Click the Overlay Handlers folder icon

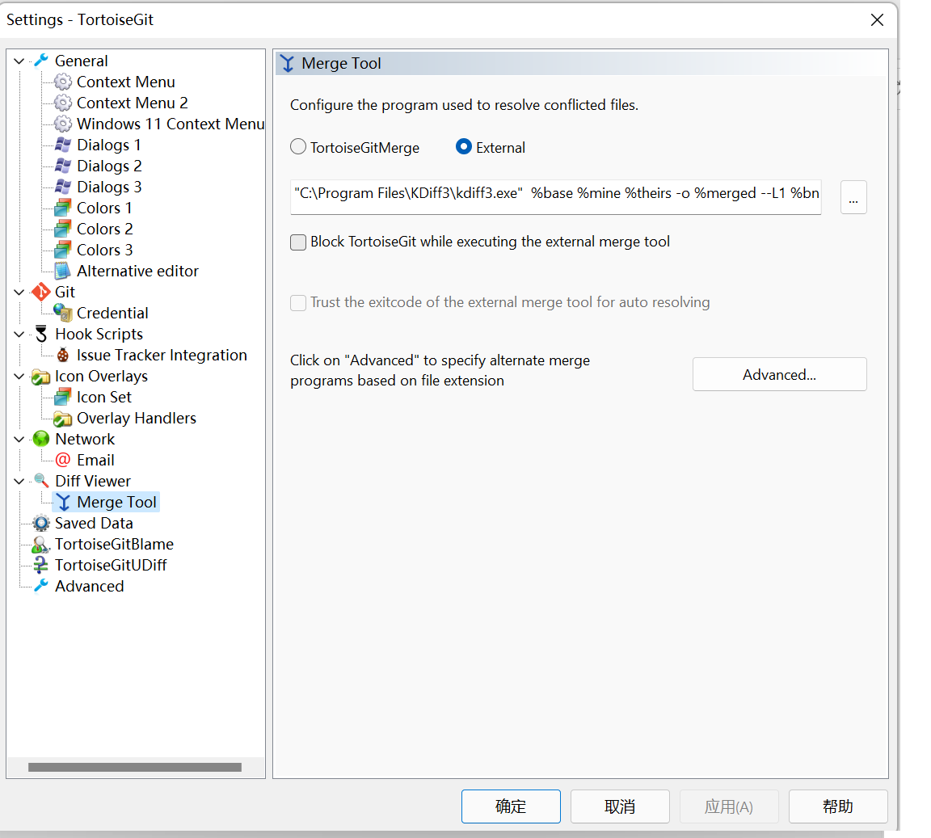63,418
